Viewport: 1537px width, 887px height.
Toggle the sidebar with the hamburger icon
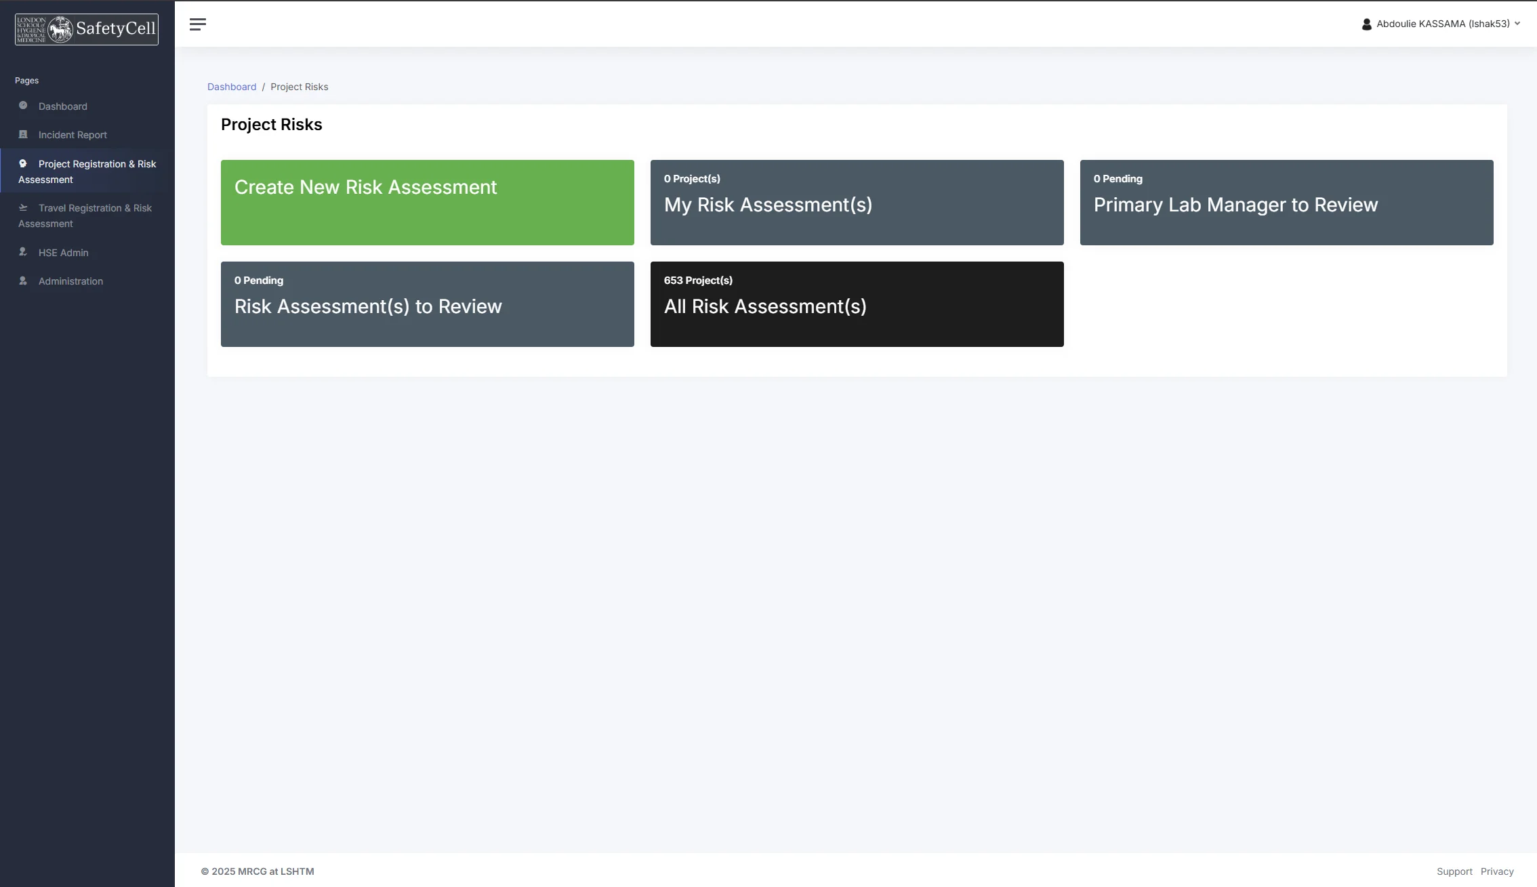[x=197, y=24]
